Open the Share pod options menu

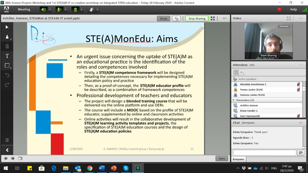coord(224,18)
